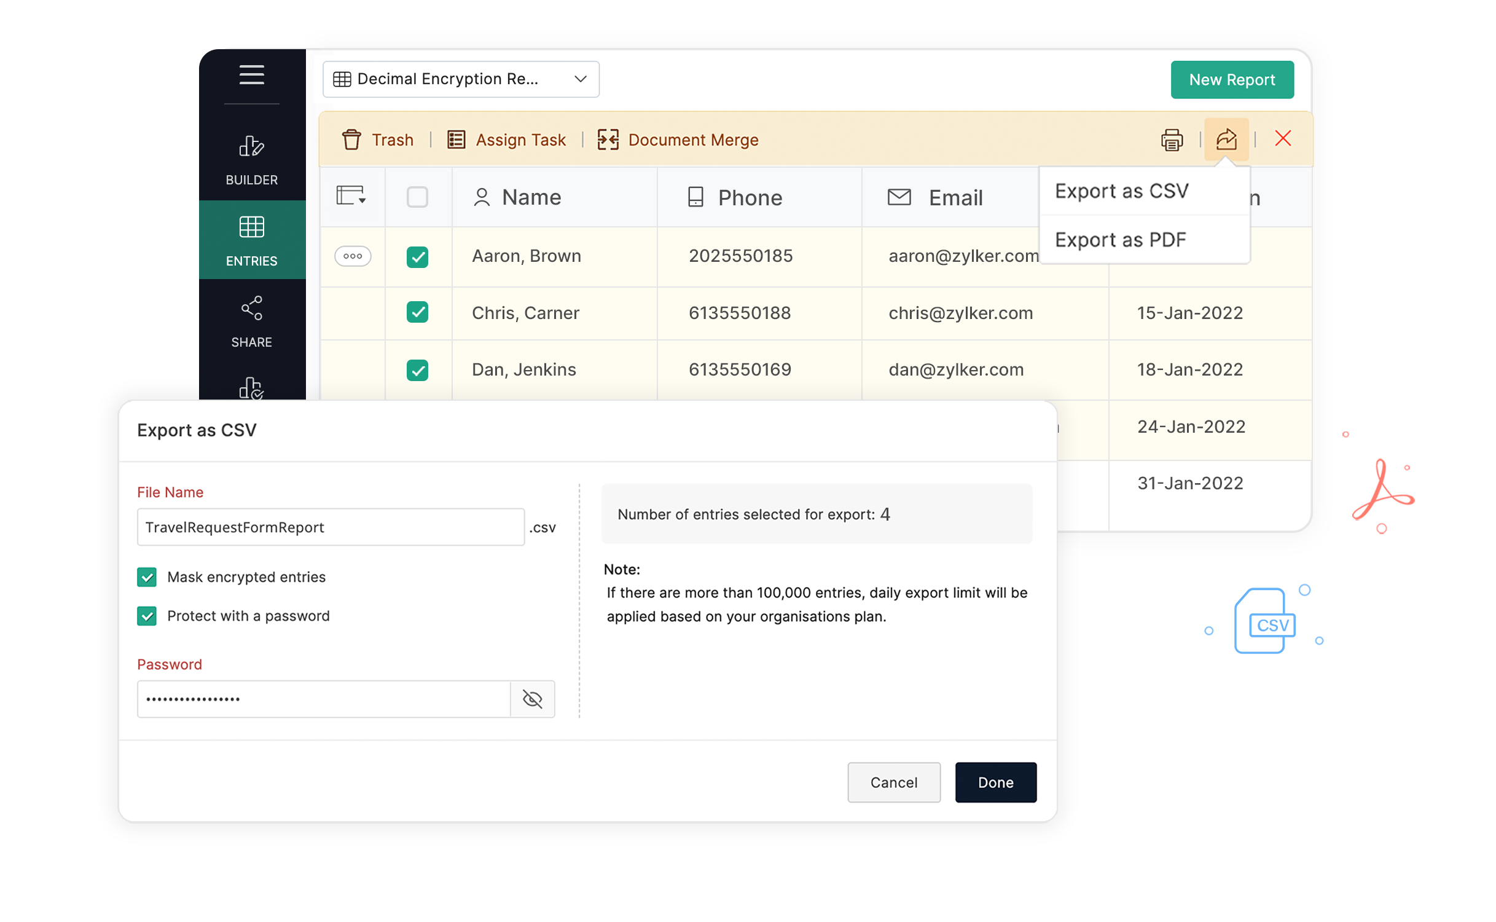
Task: Click the Assign Task option
Action: [507, 140]
